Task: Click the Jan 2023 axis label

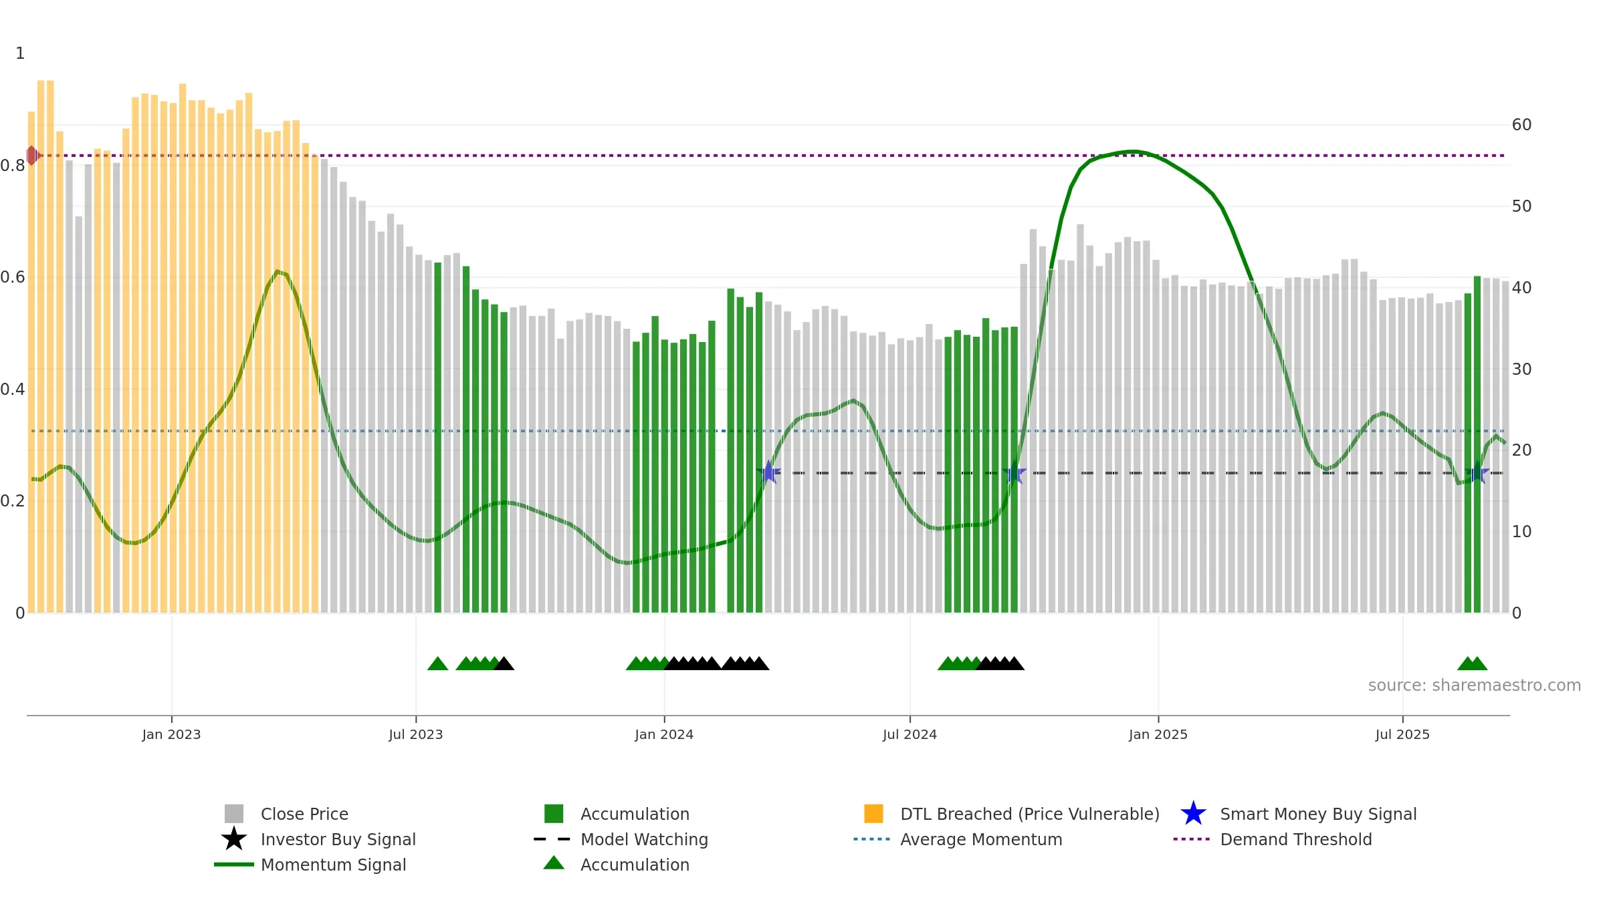Action: coord(171,735)
